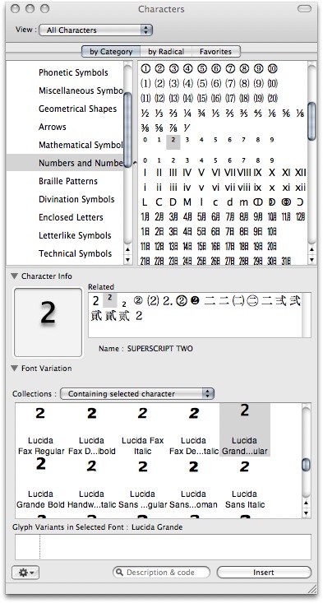The height and width of the screenshot is (603, 323).
Task: Pick the 10日 day character
Action: 272,231
